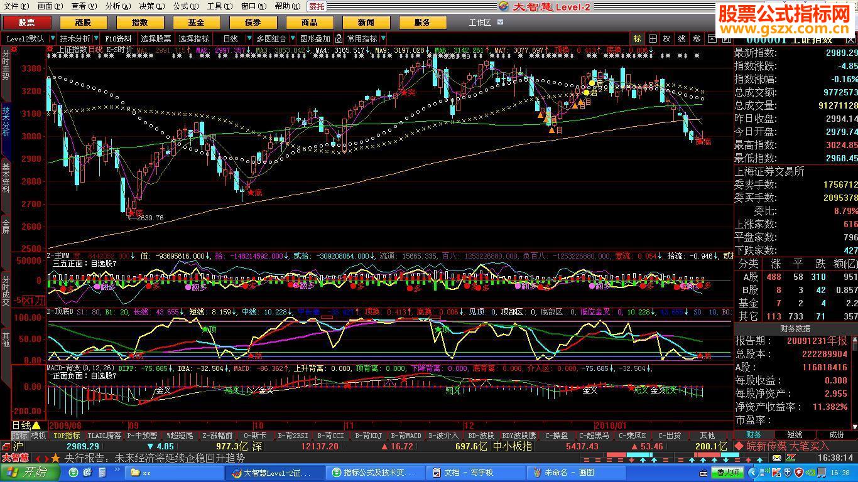Click the 权 toolbar icon
This screenshot has width=858, height=482.
pyautogui.click(x=667, y=38)
